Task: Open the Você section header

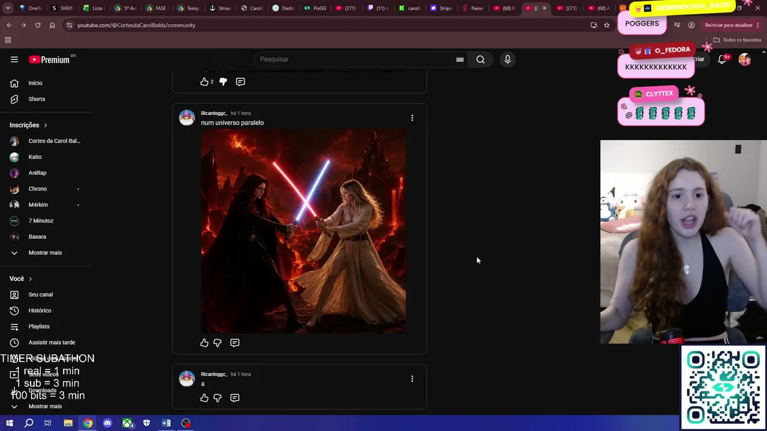Action: pos(21,279)
